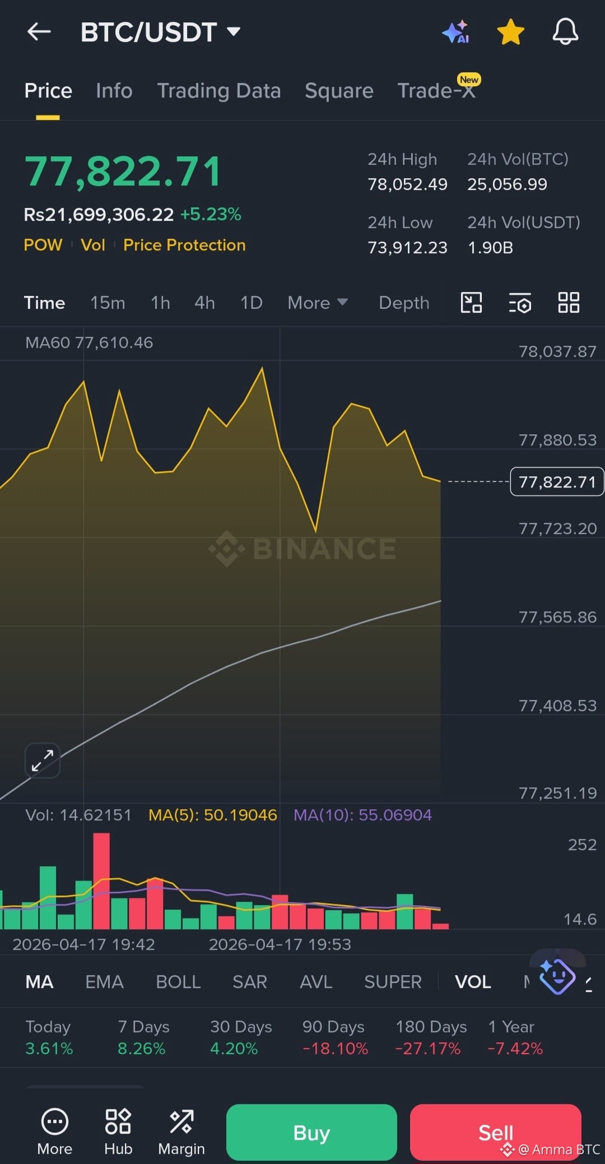Expand the More intervals dropdown
The height and width of the screenshot is (1164, 605).
(318, 303)
